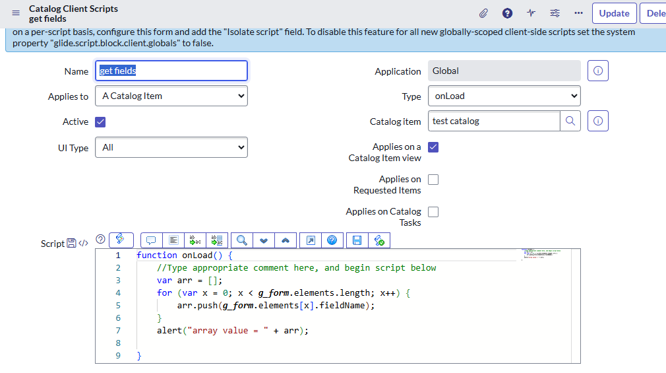The height and width of the screenshot is (373, 666).
Task: Open the Type dropdown showing onLoad
Action: pos(504,96)
